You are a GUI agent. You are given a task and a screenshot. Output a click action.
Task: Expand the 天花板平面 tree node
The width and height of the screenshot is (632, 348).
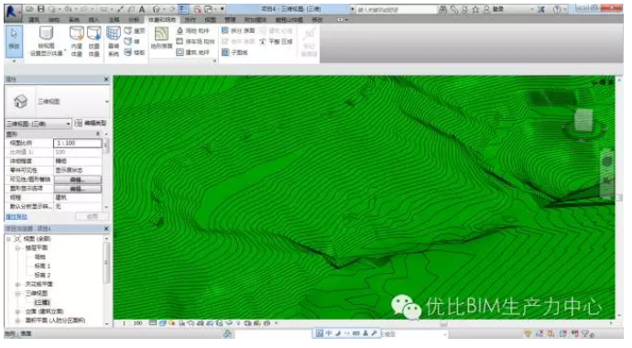point(17,284)
